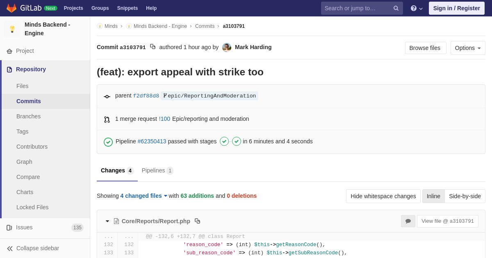This screenshot has height=258, width=492.
Task: Copy the commit SHA a3103791
Action: pos(153,47)
